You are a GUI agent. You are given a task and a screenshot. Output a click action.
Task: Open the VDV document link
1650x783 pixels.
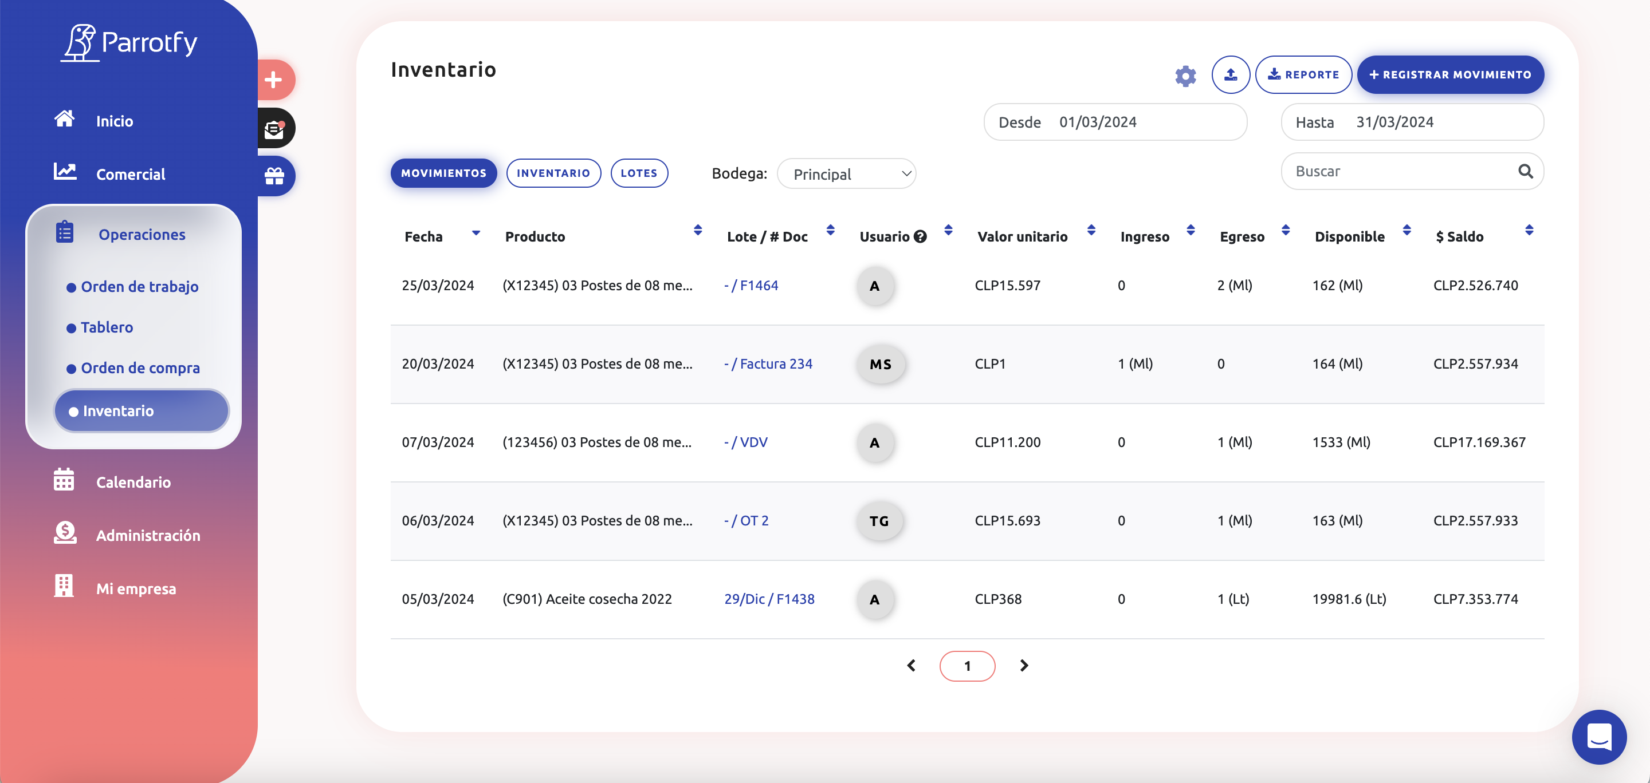(745, 442)
